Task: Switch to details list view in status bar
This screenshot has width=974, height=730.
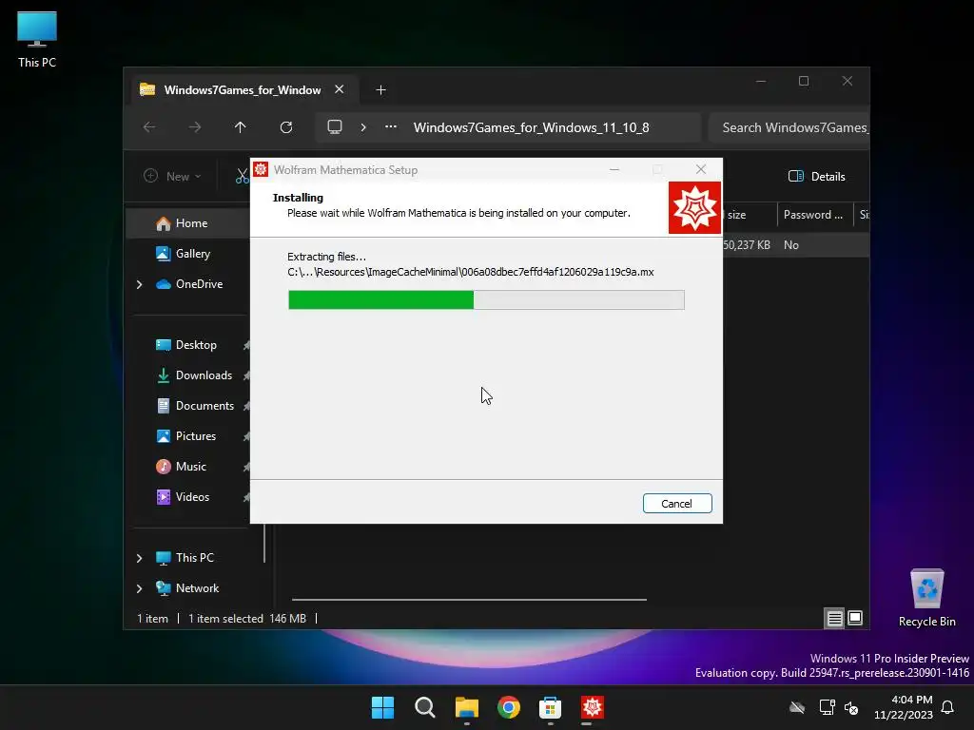Action: [x=834, y=618]
